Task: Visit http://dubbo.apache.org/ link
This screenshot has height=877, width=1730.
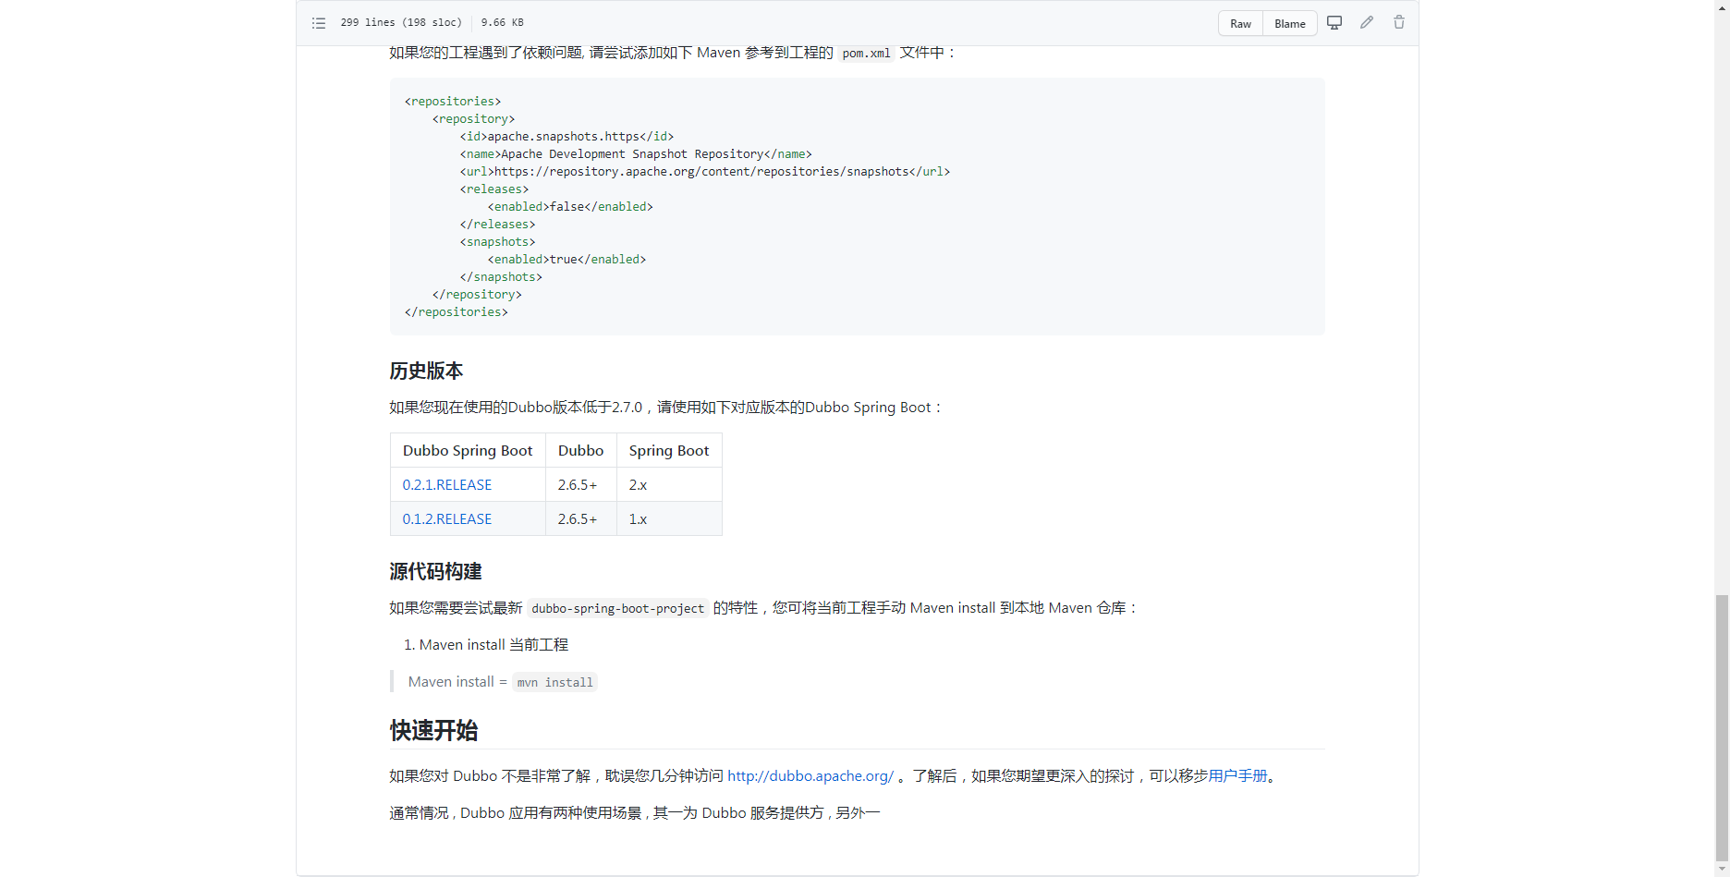Action: point(810,775)
